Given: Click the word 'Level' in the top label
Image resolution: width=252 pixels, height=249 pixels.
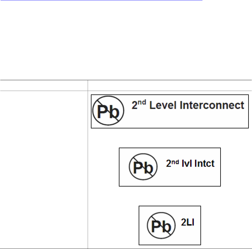Looking at the screenshot, I should [x=163, y=105].
